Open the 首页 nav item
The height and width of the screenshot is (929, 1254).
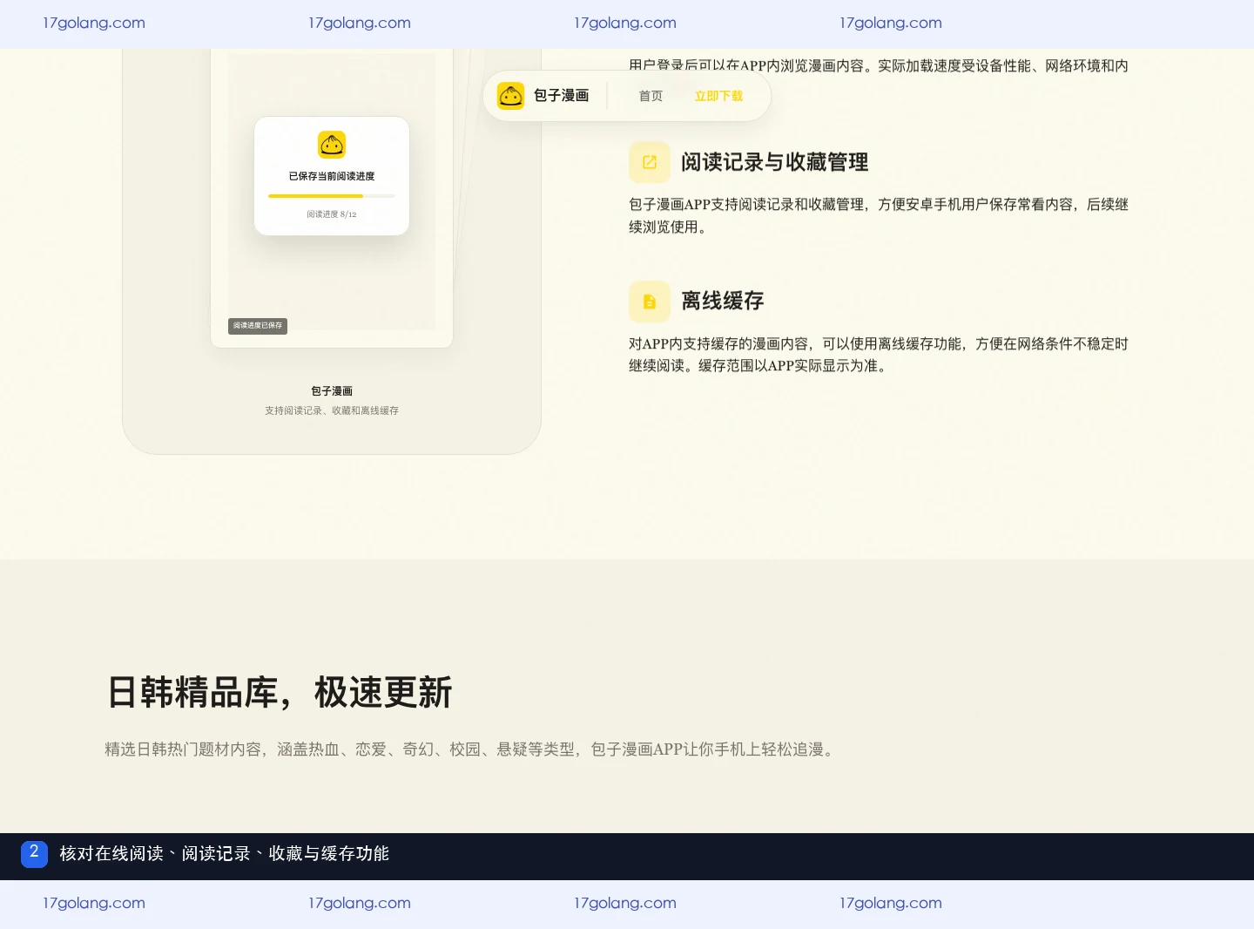tap(651, 96)
